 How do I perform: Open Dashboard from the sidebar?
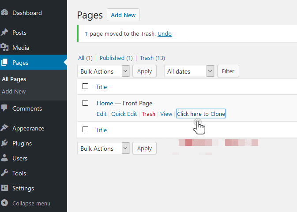(x=27, y=13)
